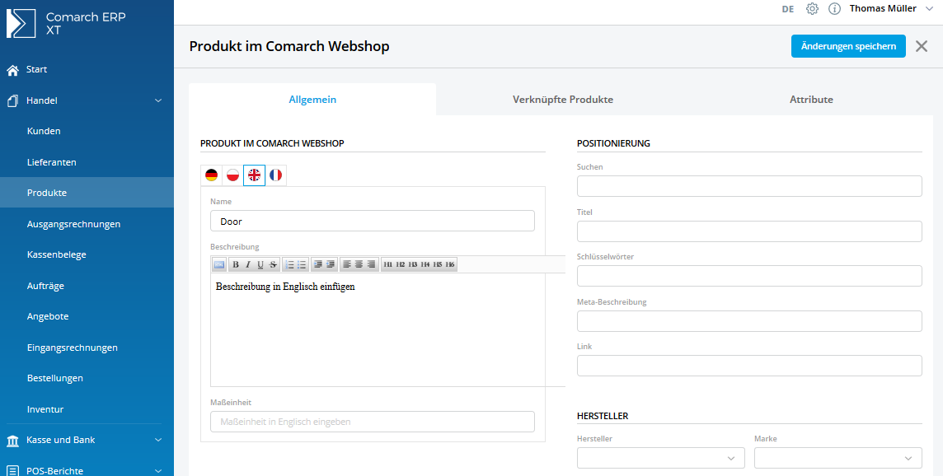This screenshot has width=943, height=476.
Task: Change language via the DE indicator
Action: 788,9
